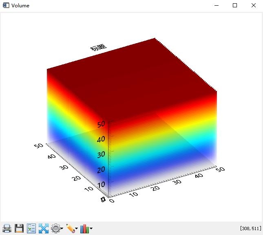Click the cursor coordinates readout in status bar

[x=250, y=228]
